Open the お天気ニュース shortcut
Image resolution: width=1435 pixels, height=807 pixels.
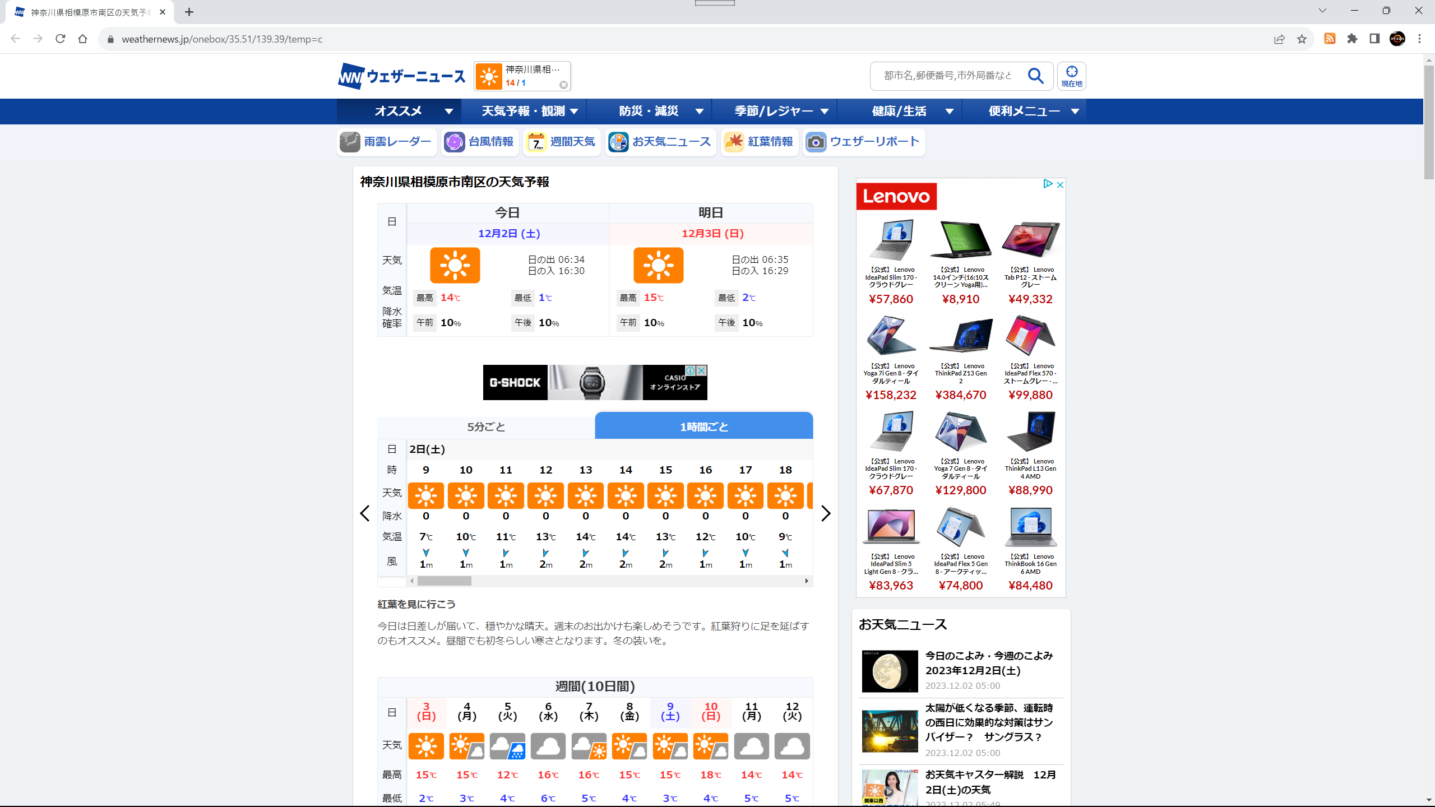[660, 142]
